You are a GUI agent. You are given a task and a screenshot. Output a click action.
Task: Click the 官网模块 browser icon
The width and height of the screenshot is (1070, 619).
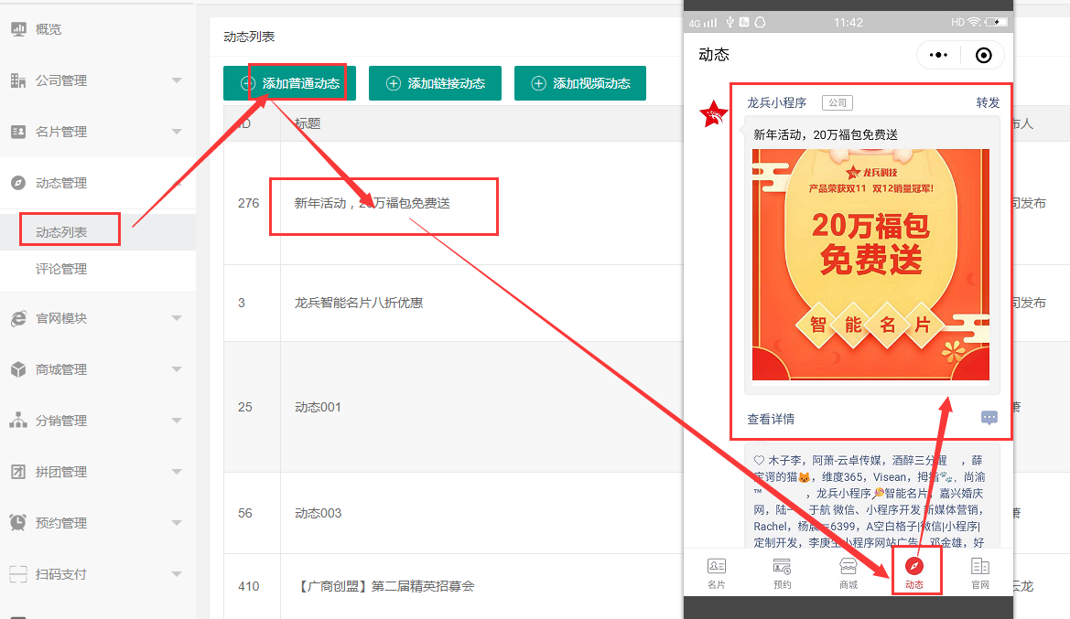(x=18, y=318)
